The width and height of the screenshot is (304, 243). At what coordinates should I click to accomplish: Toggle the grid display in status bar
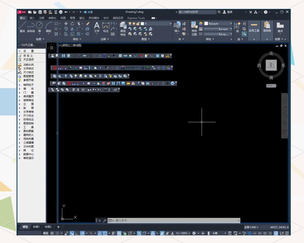[52, 233]
